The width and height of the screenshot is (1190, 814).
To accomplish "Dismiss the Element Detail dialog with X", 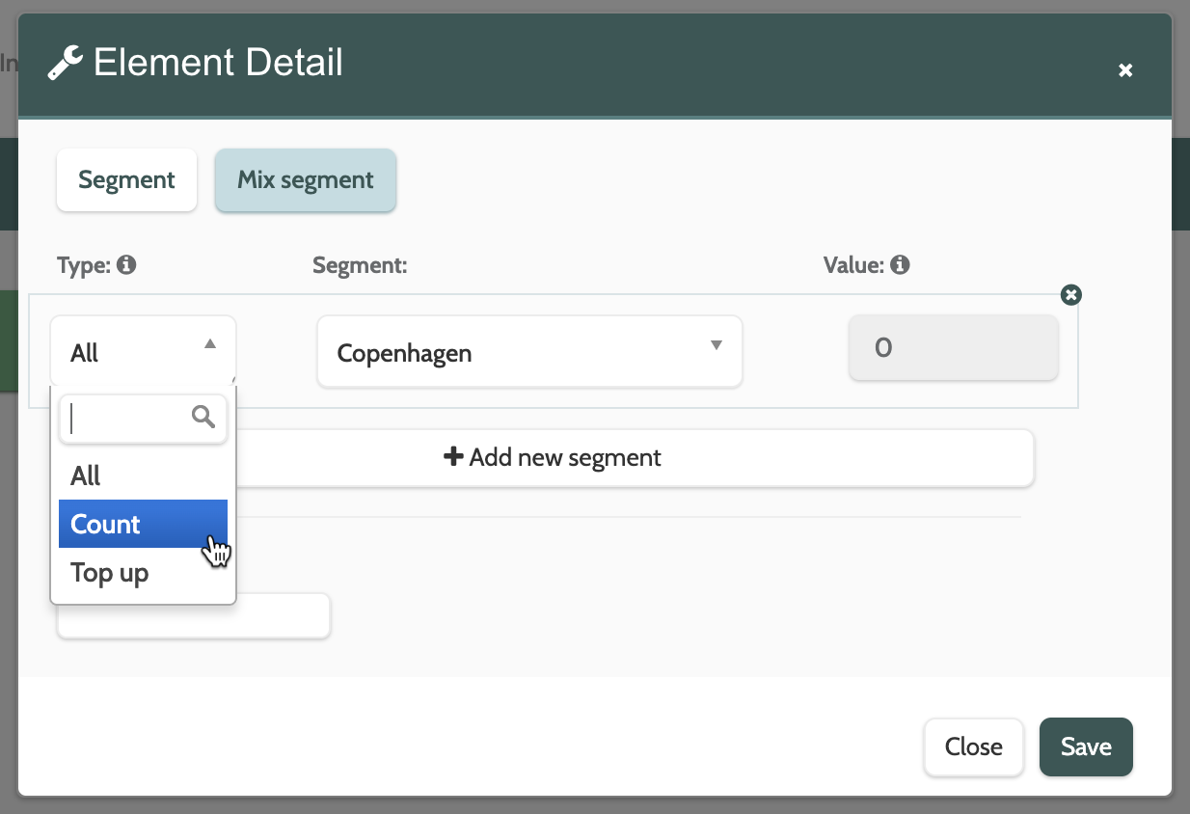I will pos(1124,70).
